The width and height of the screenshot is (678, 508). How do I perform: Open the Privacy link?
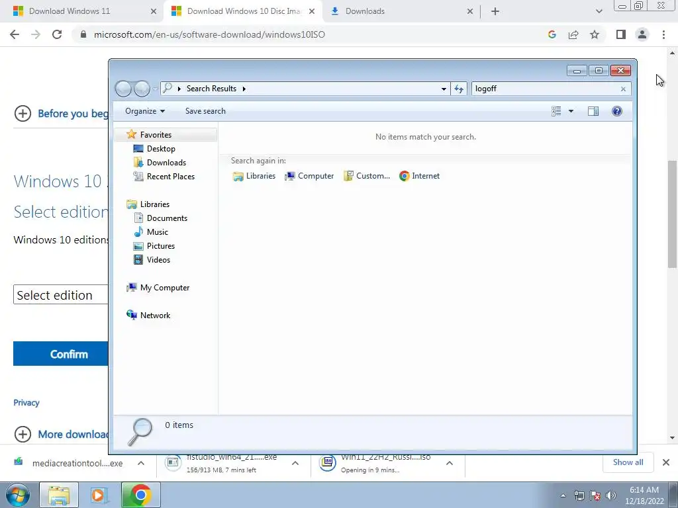point(26,403)
